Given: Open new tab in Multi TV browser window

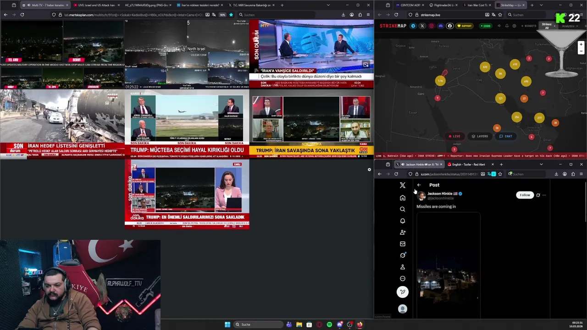Looking at the screenshot, I should 282,5.
